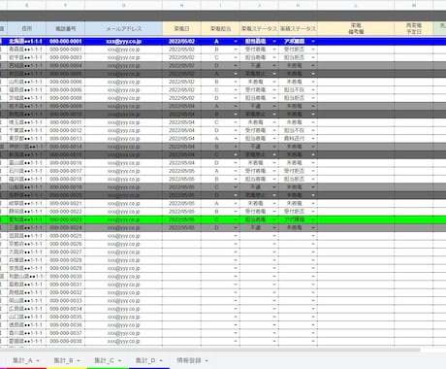Select column L header
446x369 pixels.
pos(356,5)
